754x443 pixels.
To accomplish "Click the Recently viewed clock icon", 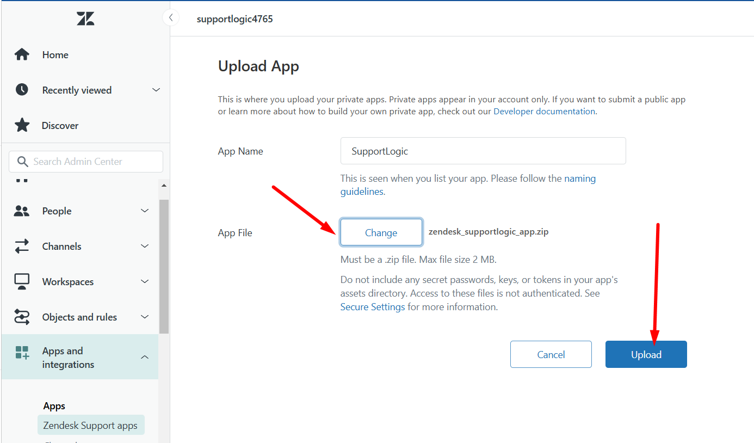I will [22, 90].
